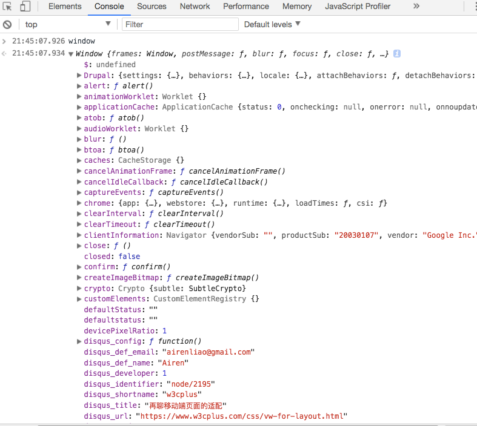Clear the console with the ban icon
Viewport: 477px width, 426px height.
click(7, 24)
